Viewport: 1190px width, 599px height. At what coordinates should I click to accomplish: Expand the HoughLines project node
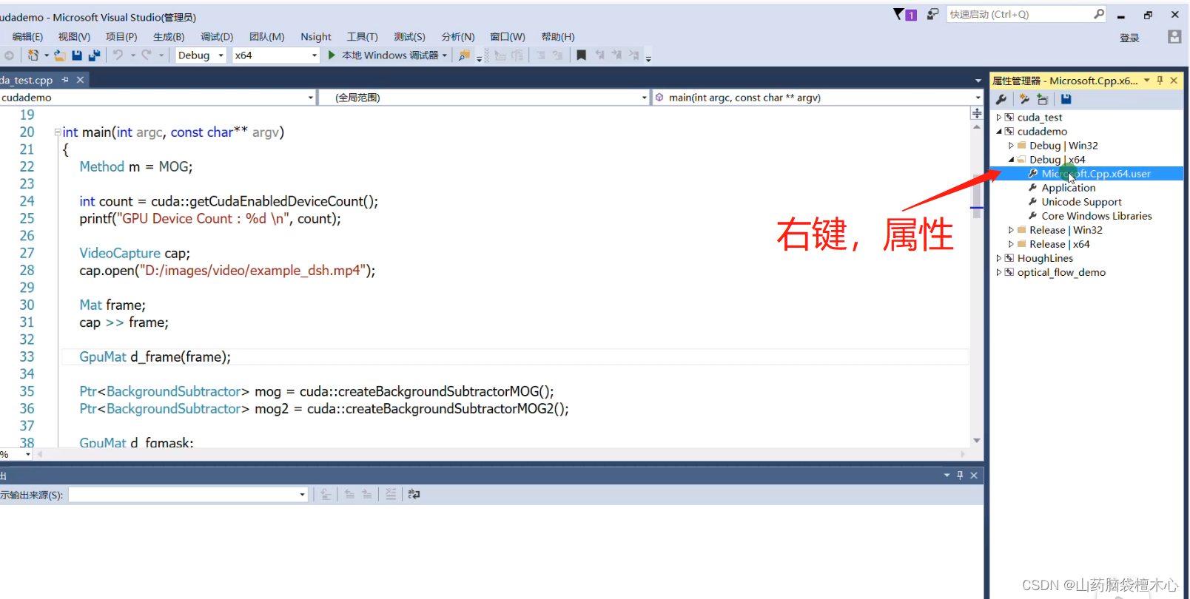(x=998, y=258)
